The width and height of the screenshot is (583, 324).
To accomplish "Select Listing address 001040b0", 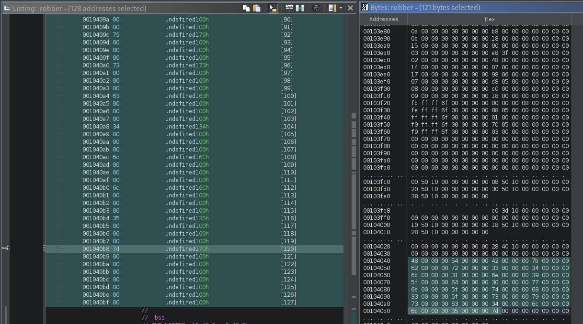I will 96,188.
